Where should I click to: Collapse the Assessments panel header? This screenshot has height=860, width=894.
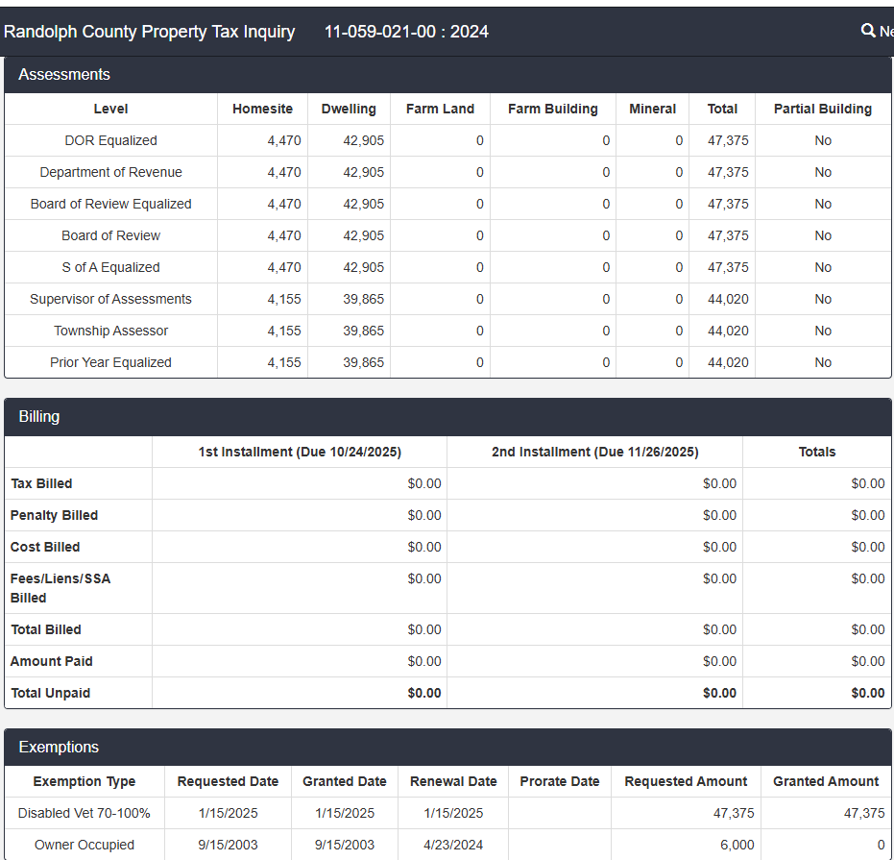tap(64, 75)
